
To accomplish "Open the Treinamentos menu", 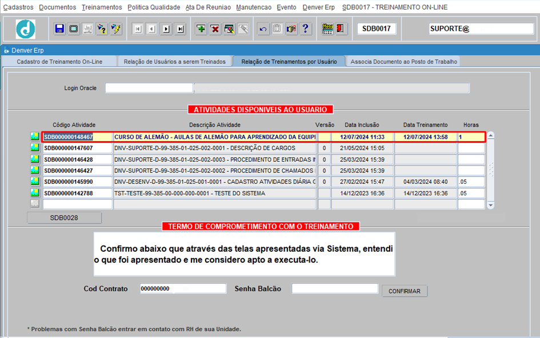I will tap(102, 7).
